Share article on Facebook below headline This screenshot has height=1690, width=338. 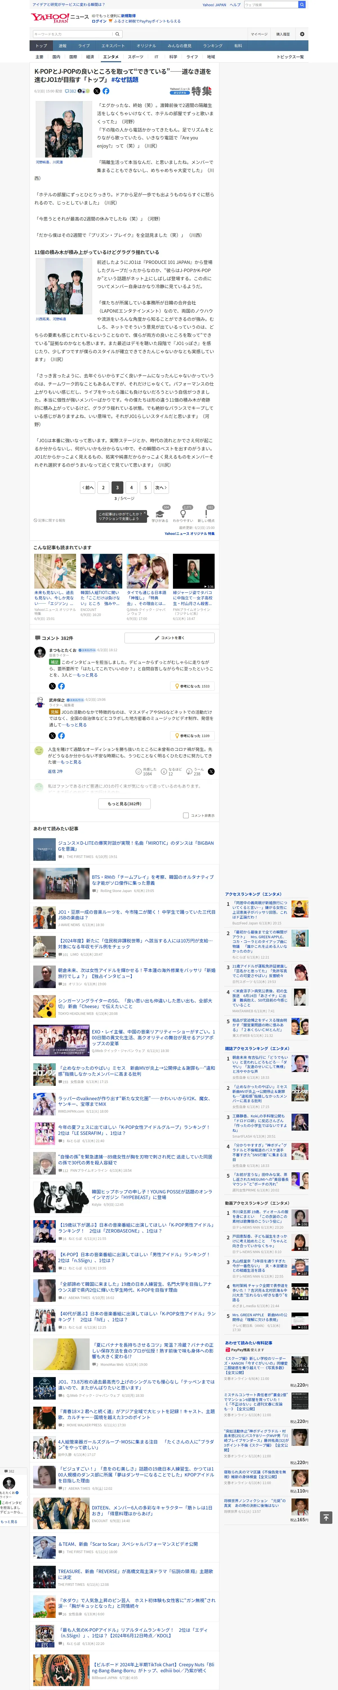[x=106, y=91]
